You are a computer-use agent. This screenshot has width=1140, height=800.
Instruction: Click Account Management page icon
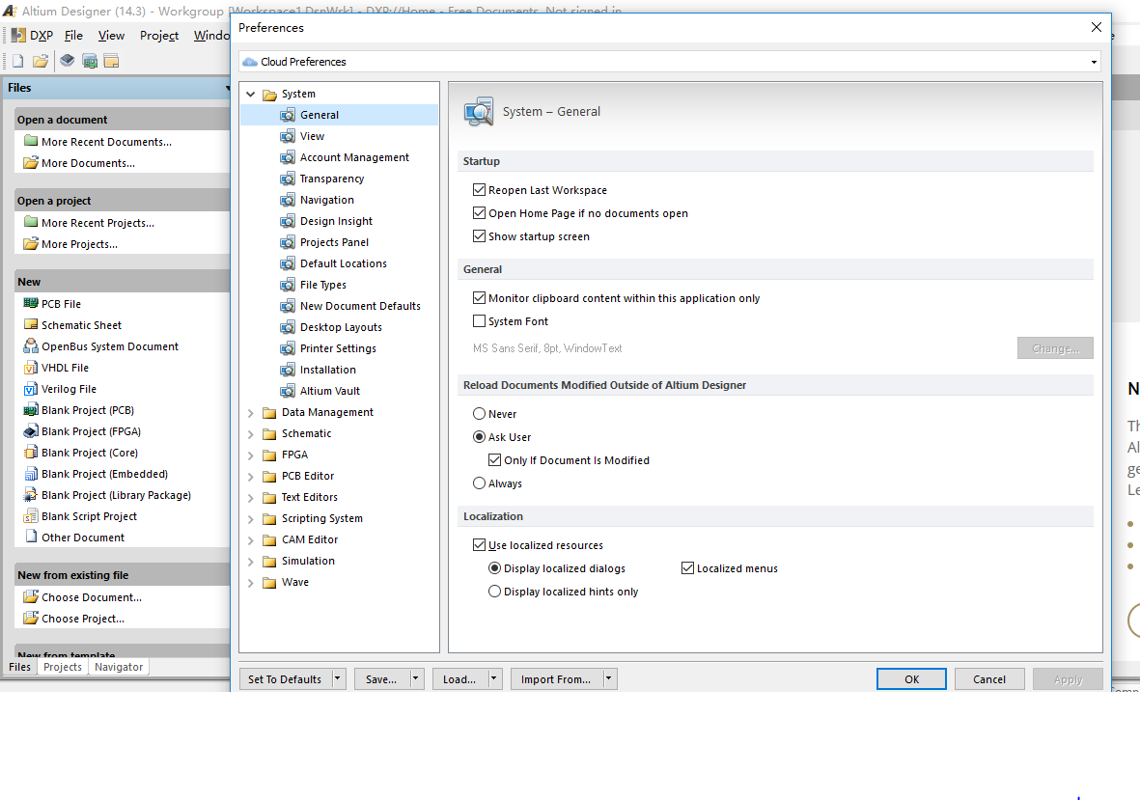click(288, 157)
